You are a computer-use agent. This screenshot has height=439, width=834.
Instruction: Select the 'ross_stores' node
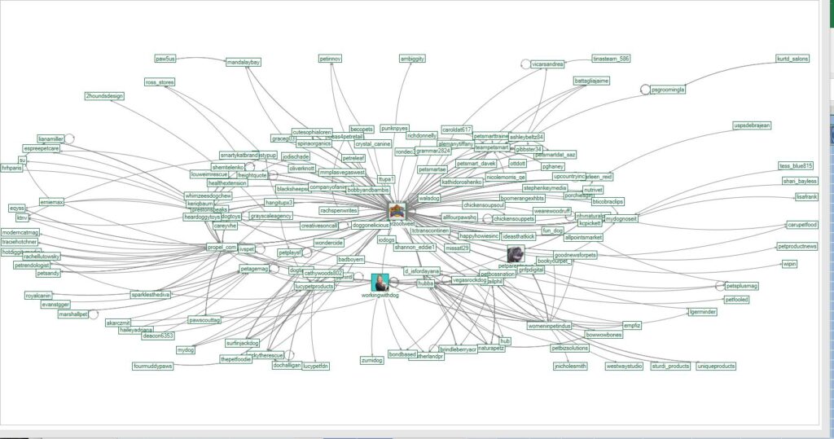160,82
